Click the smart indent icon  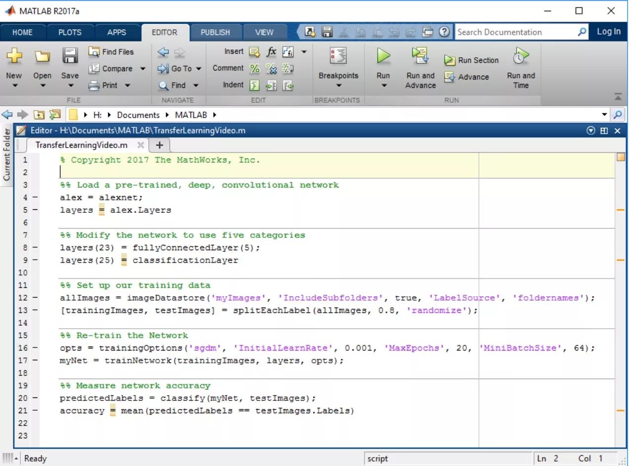255,85
